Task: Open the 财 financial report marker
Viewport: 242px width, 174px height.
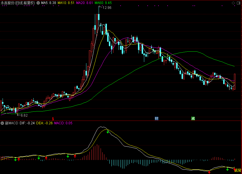Action: click(x=156, y=118)
